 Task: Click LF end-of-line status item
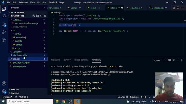(x=150, y=97)
